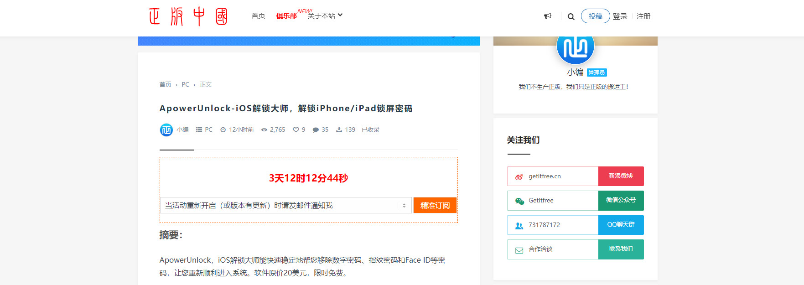Click the 合作洽谈 text
804x285 pixels.
tap(540, 249)
